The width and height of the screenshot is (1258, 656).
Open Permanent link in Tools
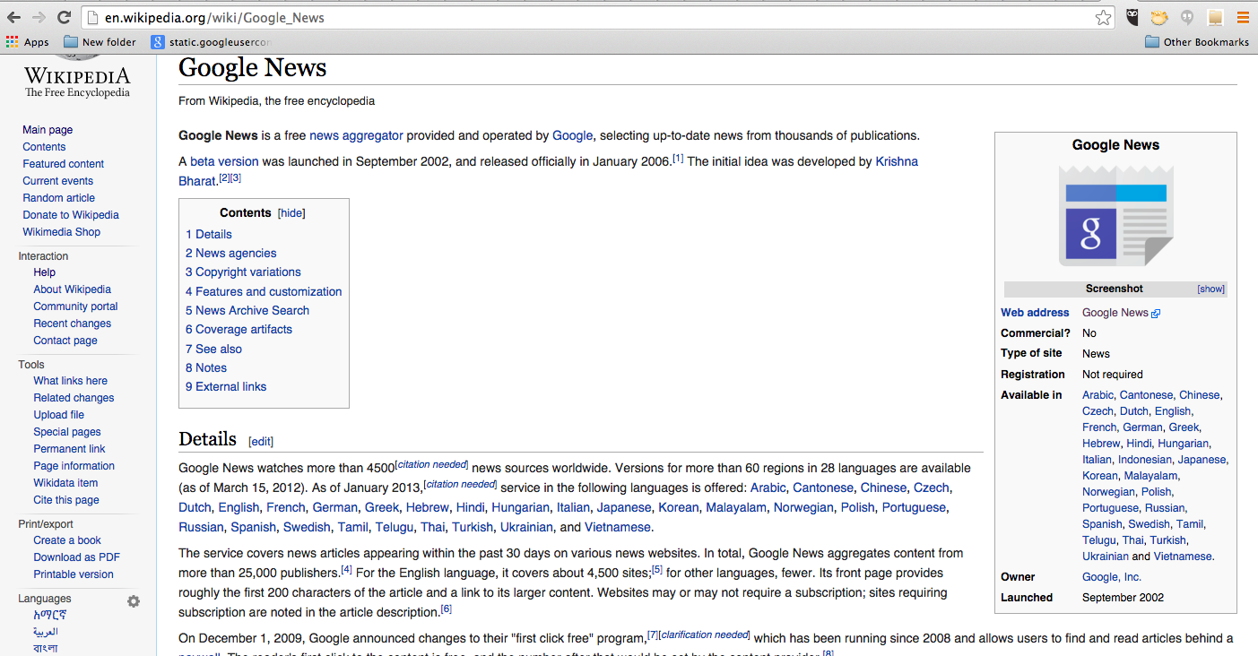click(69, 449)
